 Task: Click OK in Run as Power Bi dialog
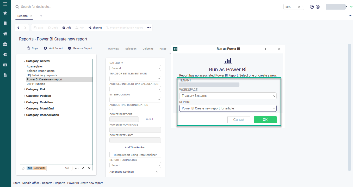265,120
